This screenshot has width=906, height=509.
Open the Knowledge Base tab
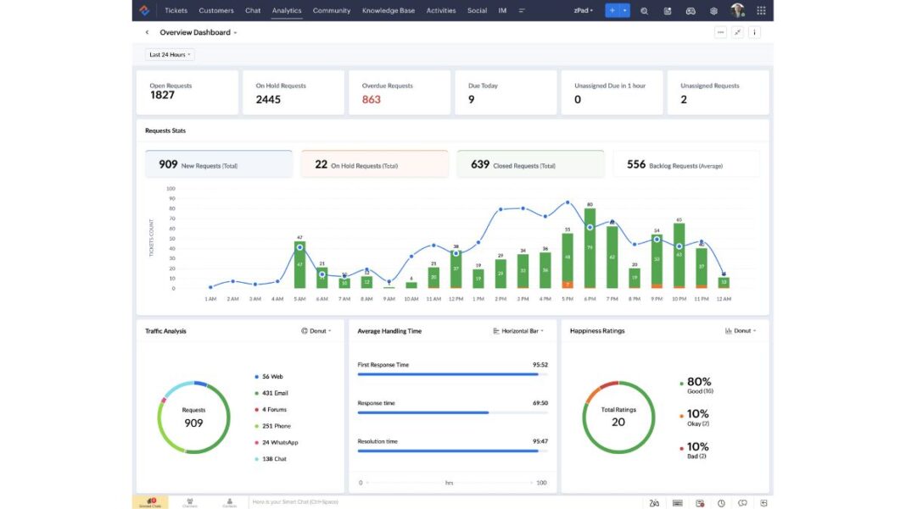click(388, 11)
